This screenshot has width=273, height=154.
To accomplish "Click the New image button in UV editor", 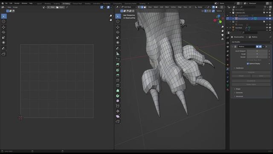I will (x=51, y=7).
